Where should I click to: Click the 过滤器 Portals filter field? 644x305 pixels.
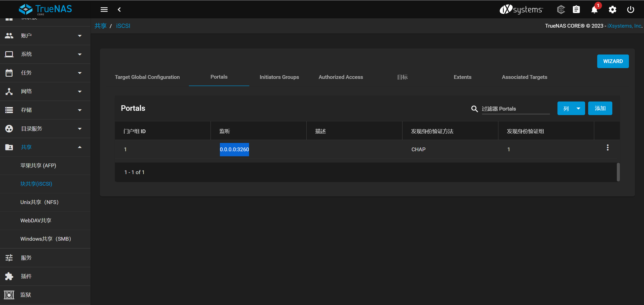click(x=515, y=109)
